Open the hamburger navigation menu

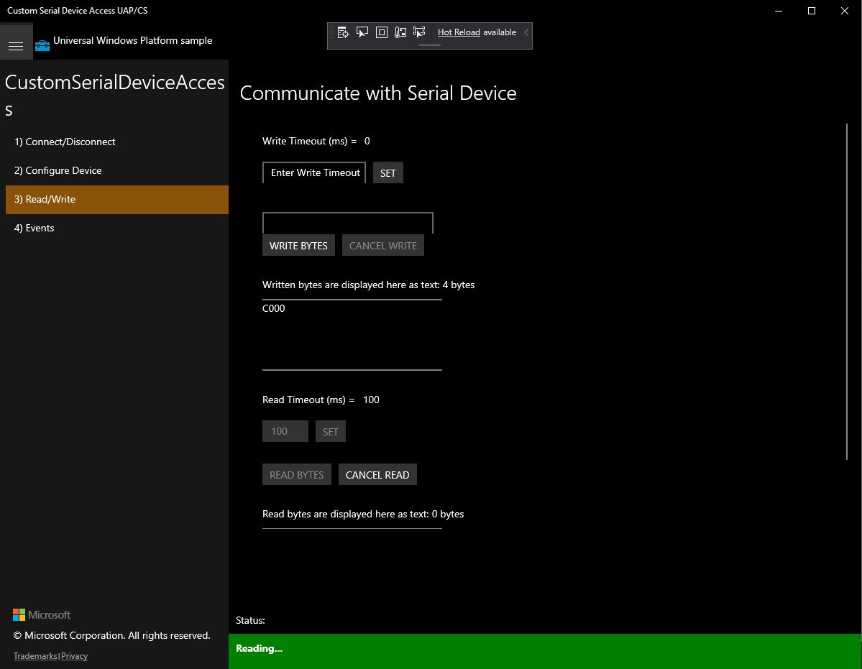(16, 45)
